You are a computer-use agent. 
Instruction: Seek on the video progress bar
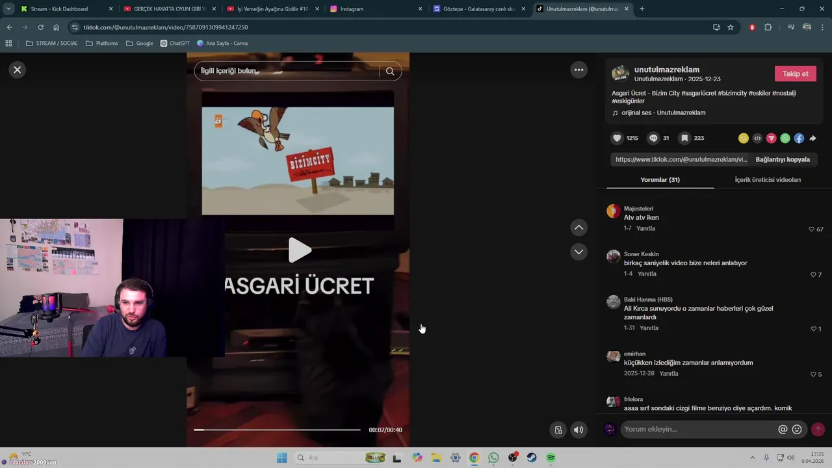pyautogui.click(x=277, y=430)
